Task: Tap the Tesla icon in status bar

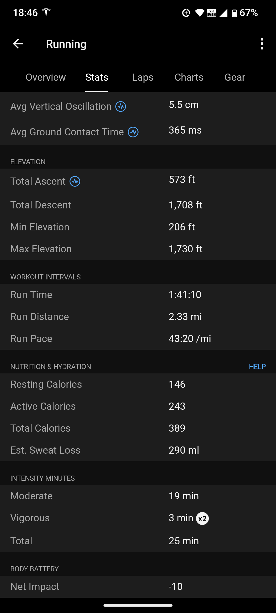Action: (x=46, y=12)
